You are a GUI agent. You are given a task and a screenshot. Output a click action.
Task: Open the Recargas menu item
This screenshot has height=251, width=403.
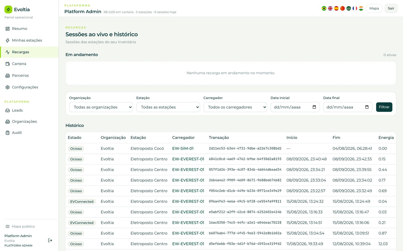pyautogui.click(x=29, y=52)
